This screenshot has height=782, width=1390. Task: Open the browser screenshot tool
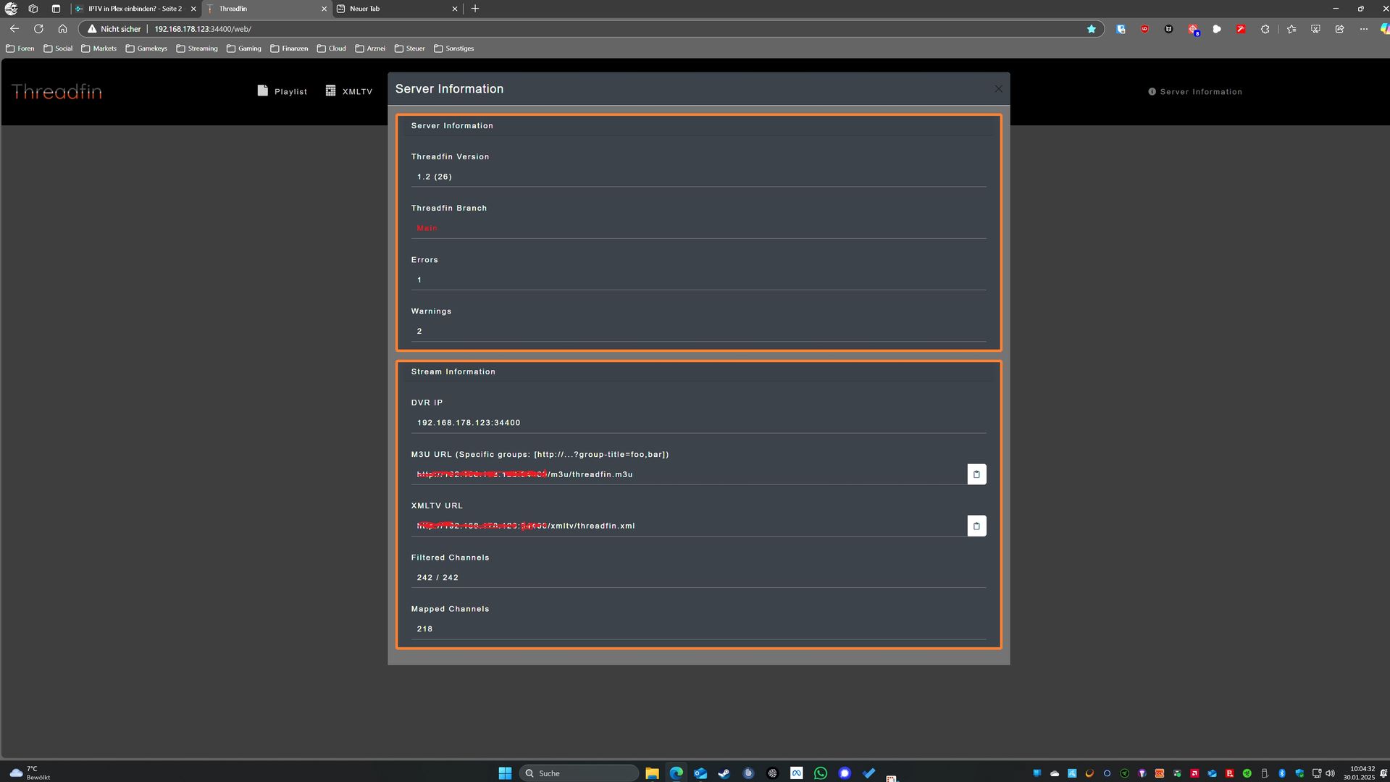click(x=1315, y=29)
